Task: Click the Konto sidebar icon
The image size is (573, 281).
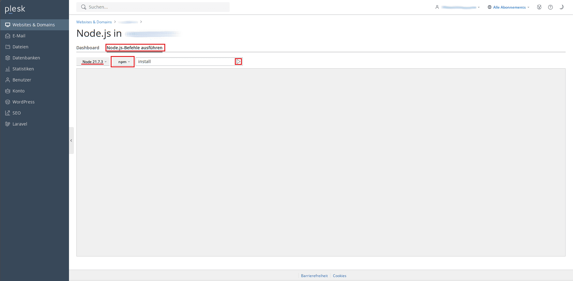Action: (x=8, y=91)
